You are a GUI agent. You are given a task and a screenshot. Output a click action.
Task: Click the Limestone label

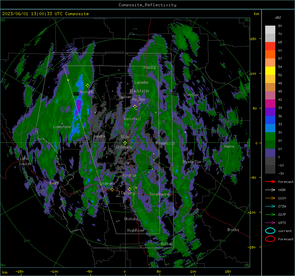62,127
